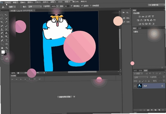
Task: Open Layers panel 正常 blend mode dropdown
Action: (141, 77)
